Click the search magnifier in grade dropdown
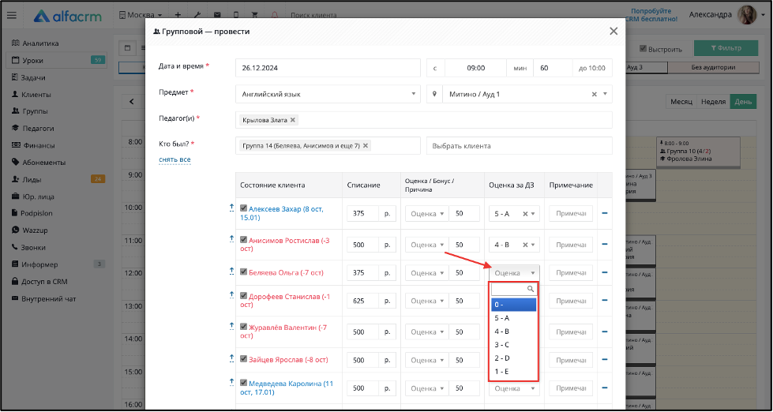This screenshot has width=773, height=412. [x=531, y=290]
